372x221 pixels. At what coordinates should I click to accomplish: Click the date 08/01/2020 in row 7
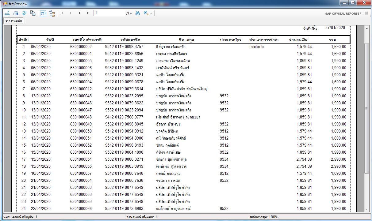41,89
